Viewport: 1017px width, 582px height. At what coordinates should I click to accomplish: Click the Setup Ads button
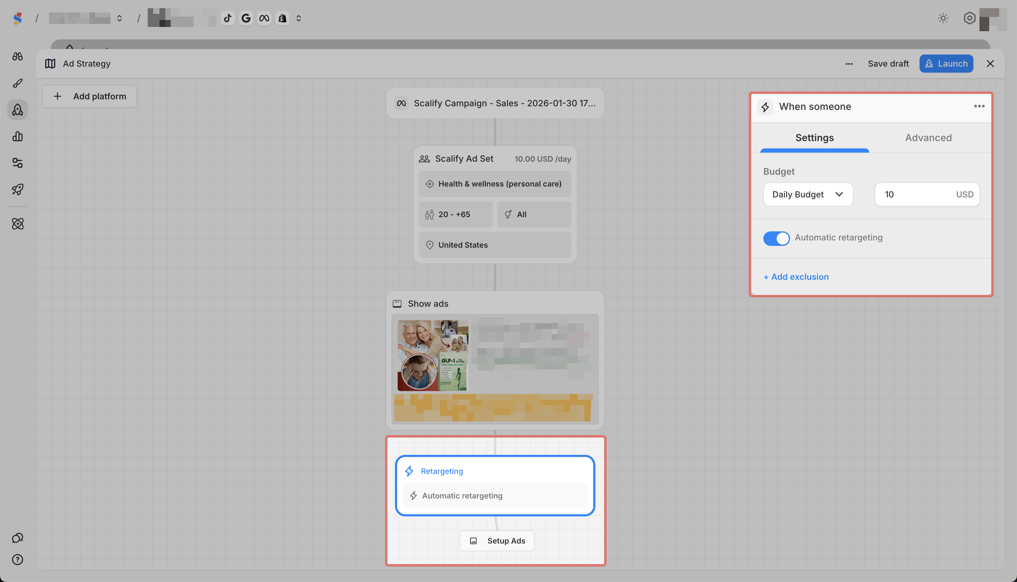click(497, 541)
